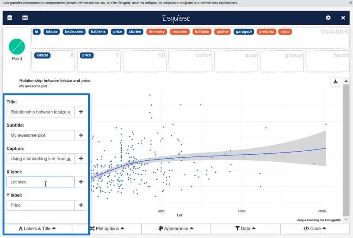
Task: Select the id variable badge
Action: (x=37, y=32)
